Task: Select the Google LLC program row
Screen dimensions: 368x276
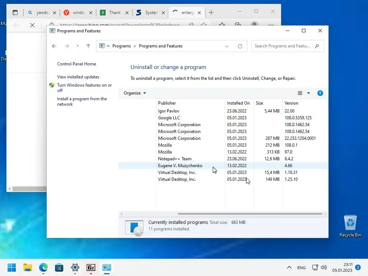Action: click(223, 118)
